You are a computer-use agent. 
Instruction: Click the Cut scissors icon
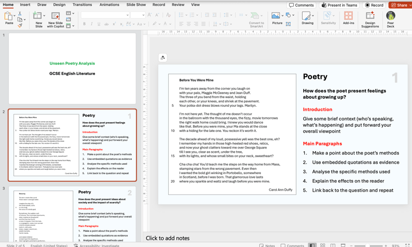point(20,14)
